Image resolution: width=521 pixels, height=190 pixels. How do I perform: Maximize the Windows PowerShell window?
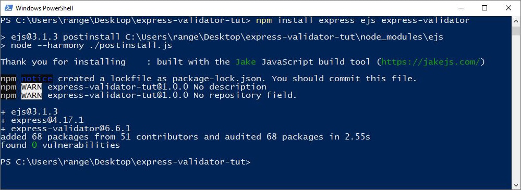click(484, 8)
